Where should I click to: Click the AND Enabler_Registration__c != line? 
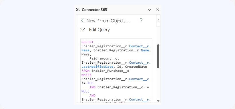(119, 87)
